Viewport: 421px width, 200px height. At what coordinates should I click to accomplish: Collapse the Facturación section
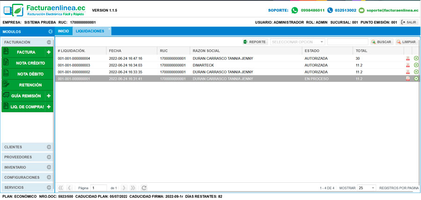49,42
